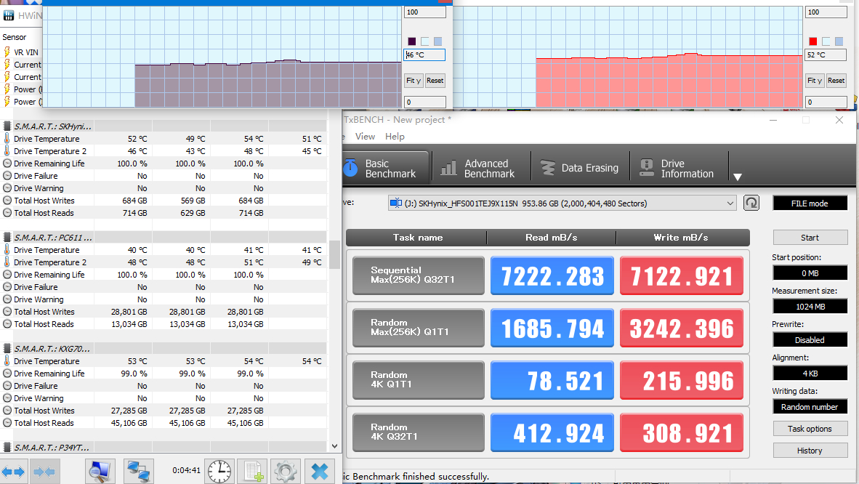Select the S.M.A.R.T.: PC611 group header
859x484 pixels.
[x=164, y=238]
